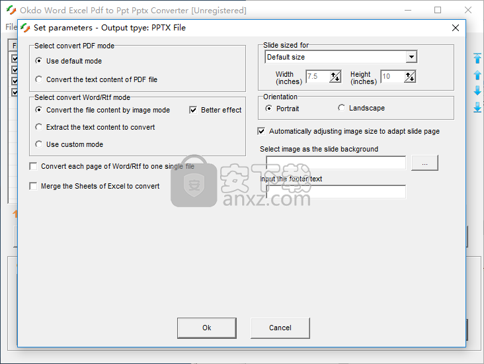Toggle second file checkbox in main window list

coord(15,70)
